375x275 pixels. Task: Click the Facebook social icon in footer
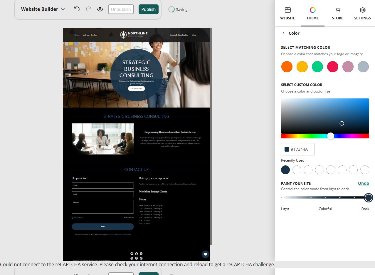(136, 254)
